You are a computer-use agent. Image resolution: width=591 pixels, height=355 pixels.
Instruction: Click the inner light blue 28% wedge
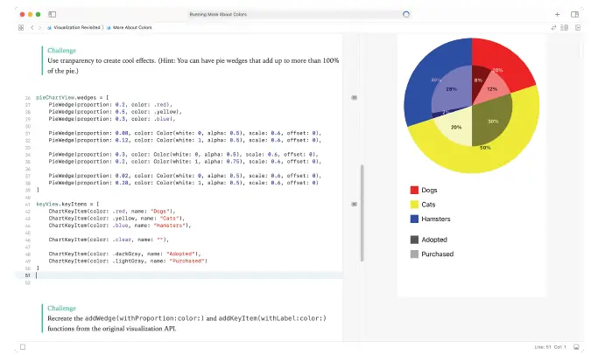tap(450, 90)
